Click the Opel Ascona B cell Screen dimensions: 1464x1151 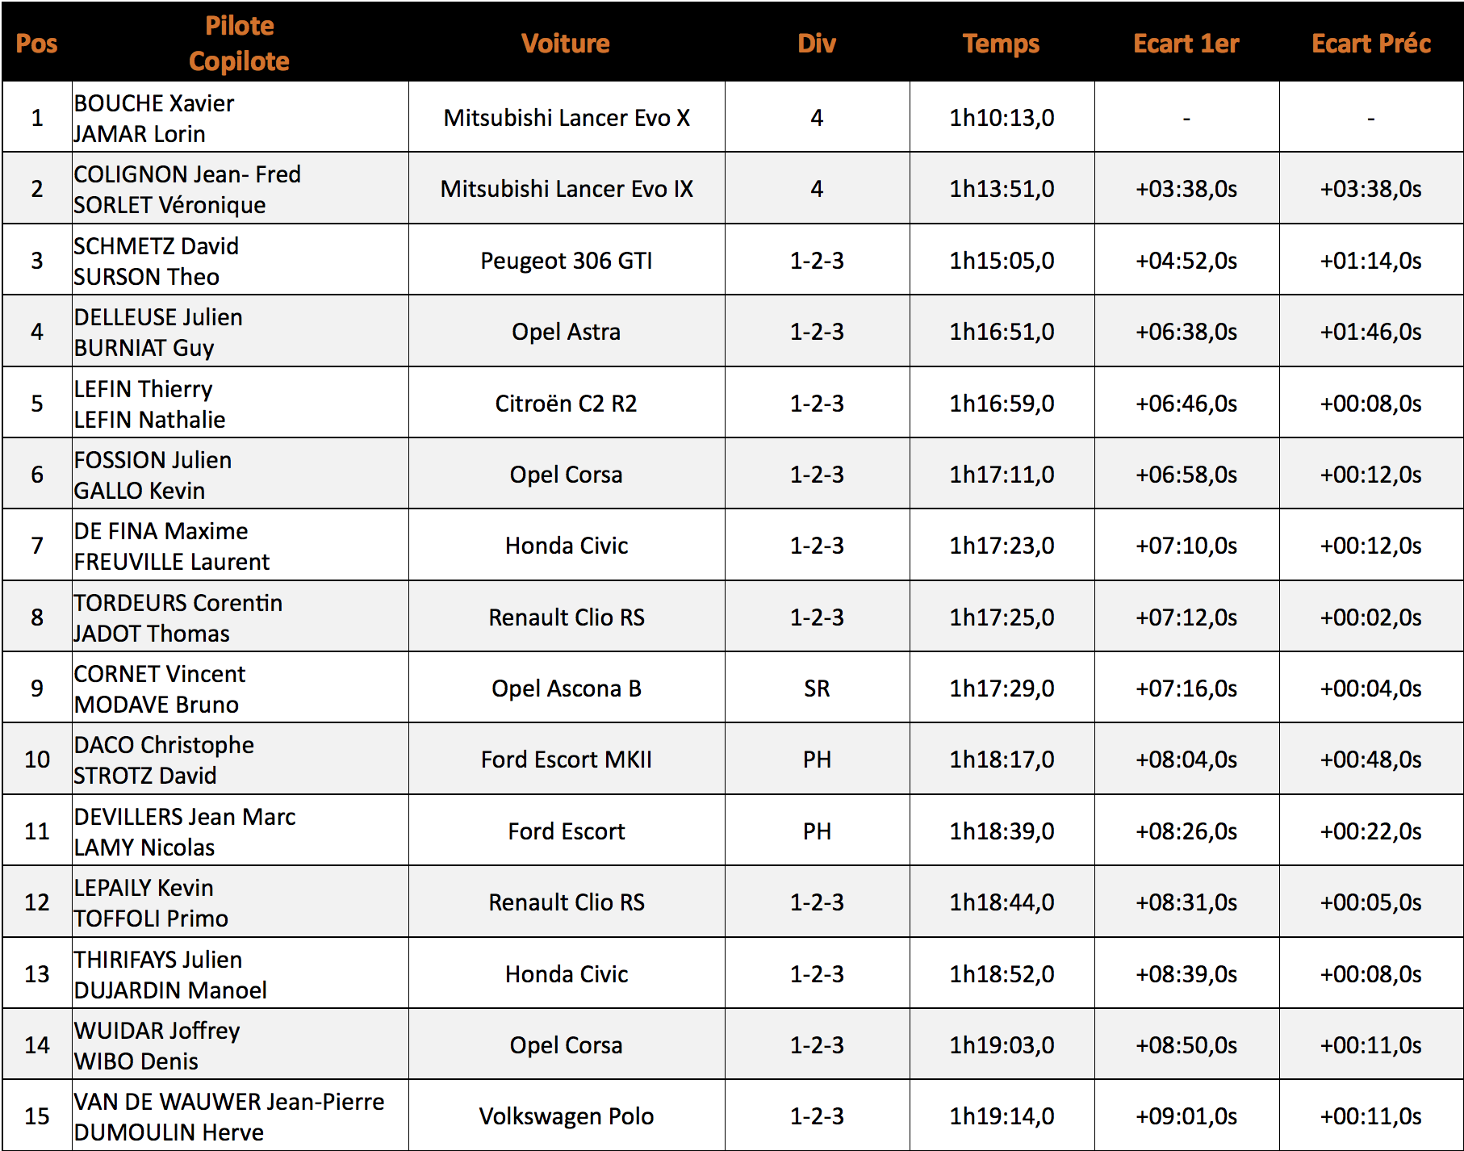tap(567, 688)
